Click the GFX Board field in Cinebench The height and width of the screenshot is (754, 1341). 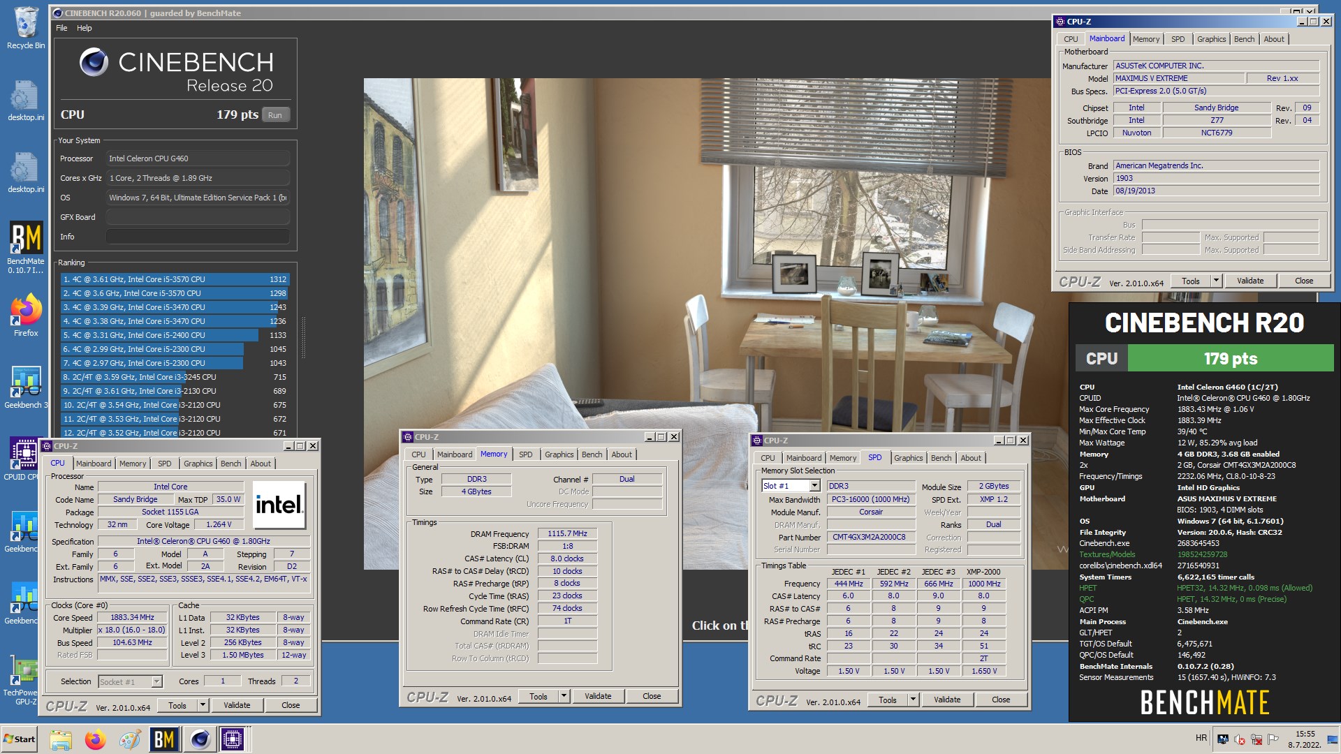pos(198,217)
